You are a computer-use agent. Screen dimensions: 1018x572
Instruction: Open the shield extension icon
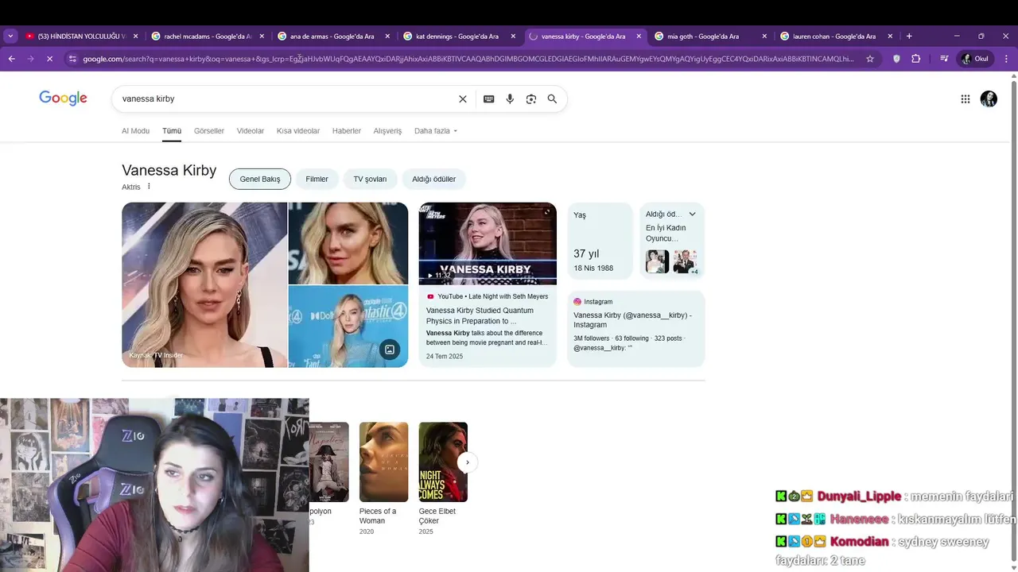(897, 59)
